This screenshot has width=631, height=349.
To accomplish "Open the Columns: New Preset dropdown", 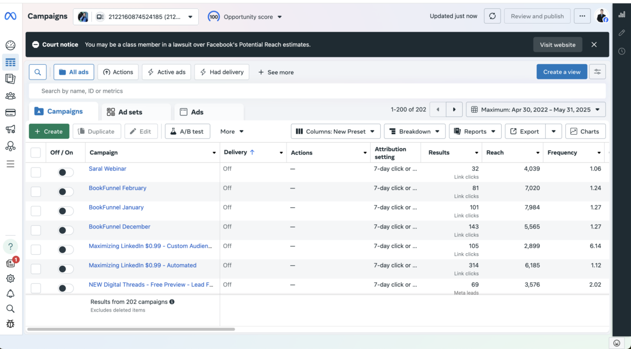I will (335, 132).
